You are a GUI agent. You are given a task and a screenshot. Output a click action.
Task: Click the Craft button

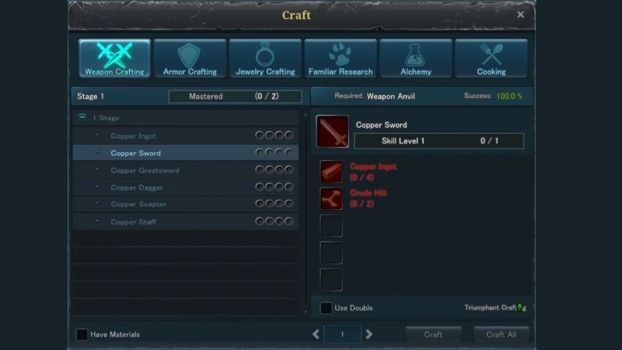pyautogui.click(x=433, y=334)
